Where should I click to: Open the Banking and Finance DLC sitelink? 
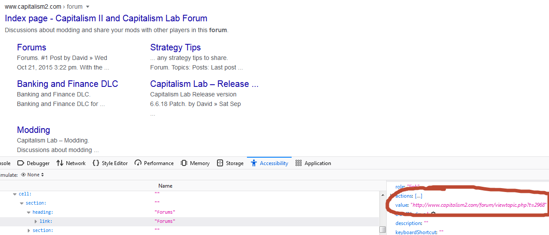point(67,84)
